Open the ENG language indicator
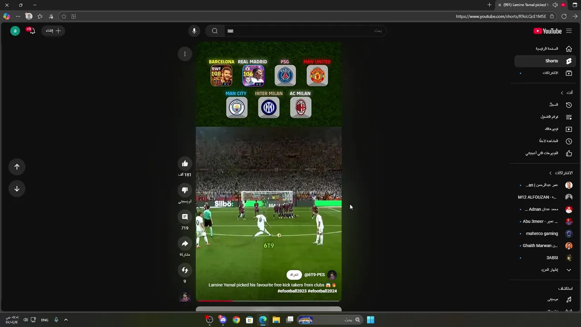Image resolution: width=581 pixels, height=327 pixels. (x=44, y=320)
